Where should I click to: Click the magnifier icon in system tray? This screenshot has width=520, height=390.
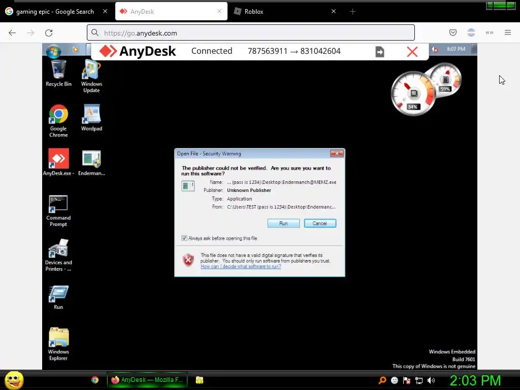tap(382, 380)
